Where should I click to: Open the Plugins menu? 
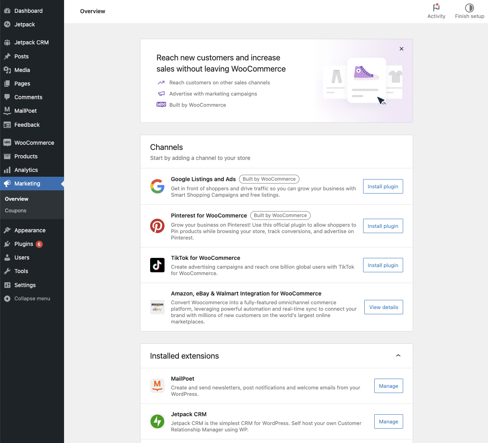click(x=23, y=244)
